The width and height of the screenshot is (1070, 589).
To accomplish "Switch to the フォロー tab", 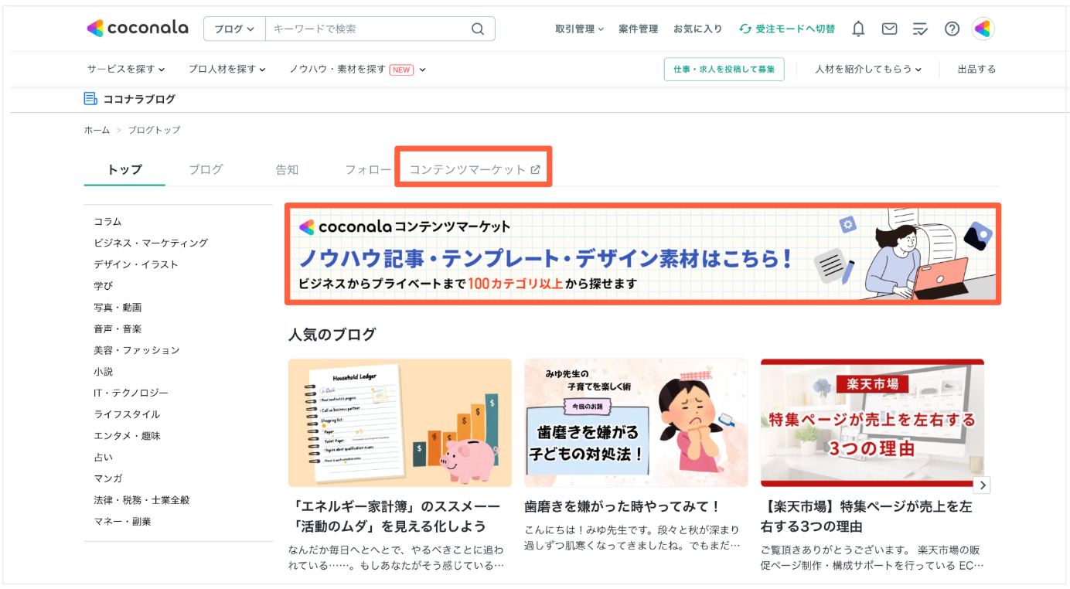I will click(x=368, y=169).
